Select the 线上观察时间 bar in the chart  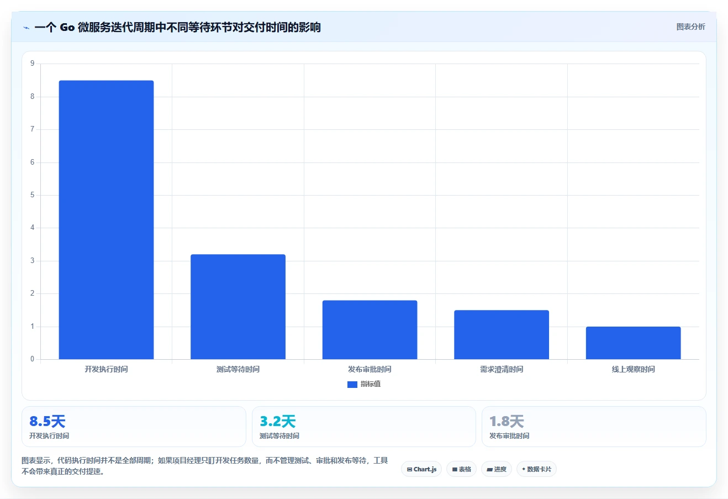pyautogui.click(x=633, y=343)
